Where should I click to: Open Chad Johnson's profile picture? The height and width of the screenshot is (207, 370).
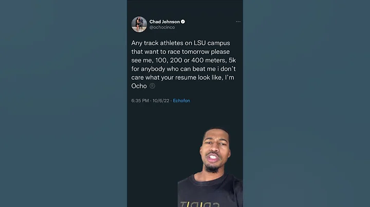139,24
